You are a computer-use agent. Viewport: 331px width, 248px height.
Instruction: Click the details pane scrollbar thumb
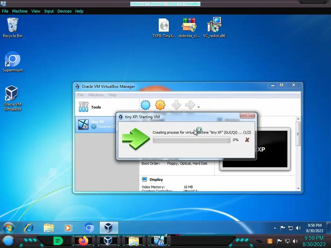coord(298,134)
